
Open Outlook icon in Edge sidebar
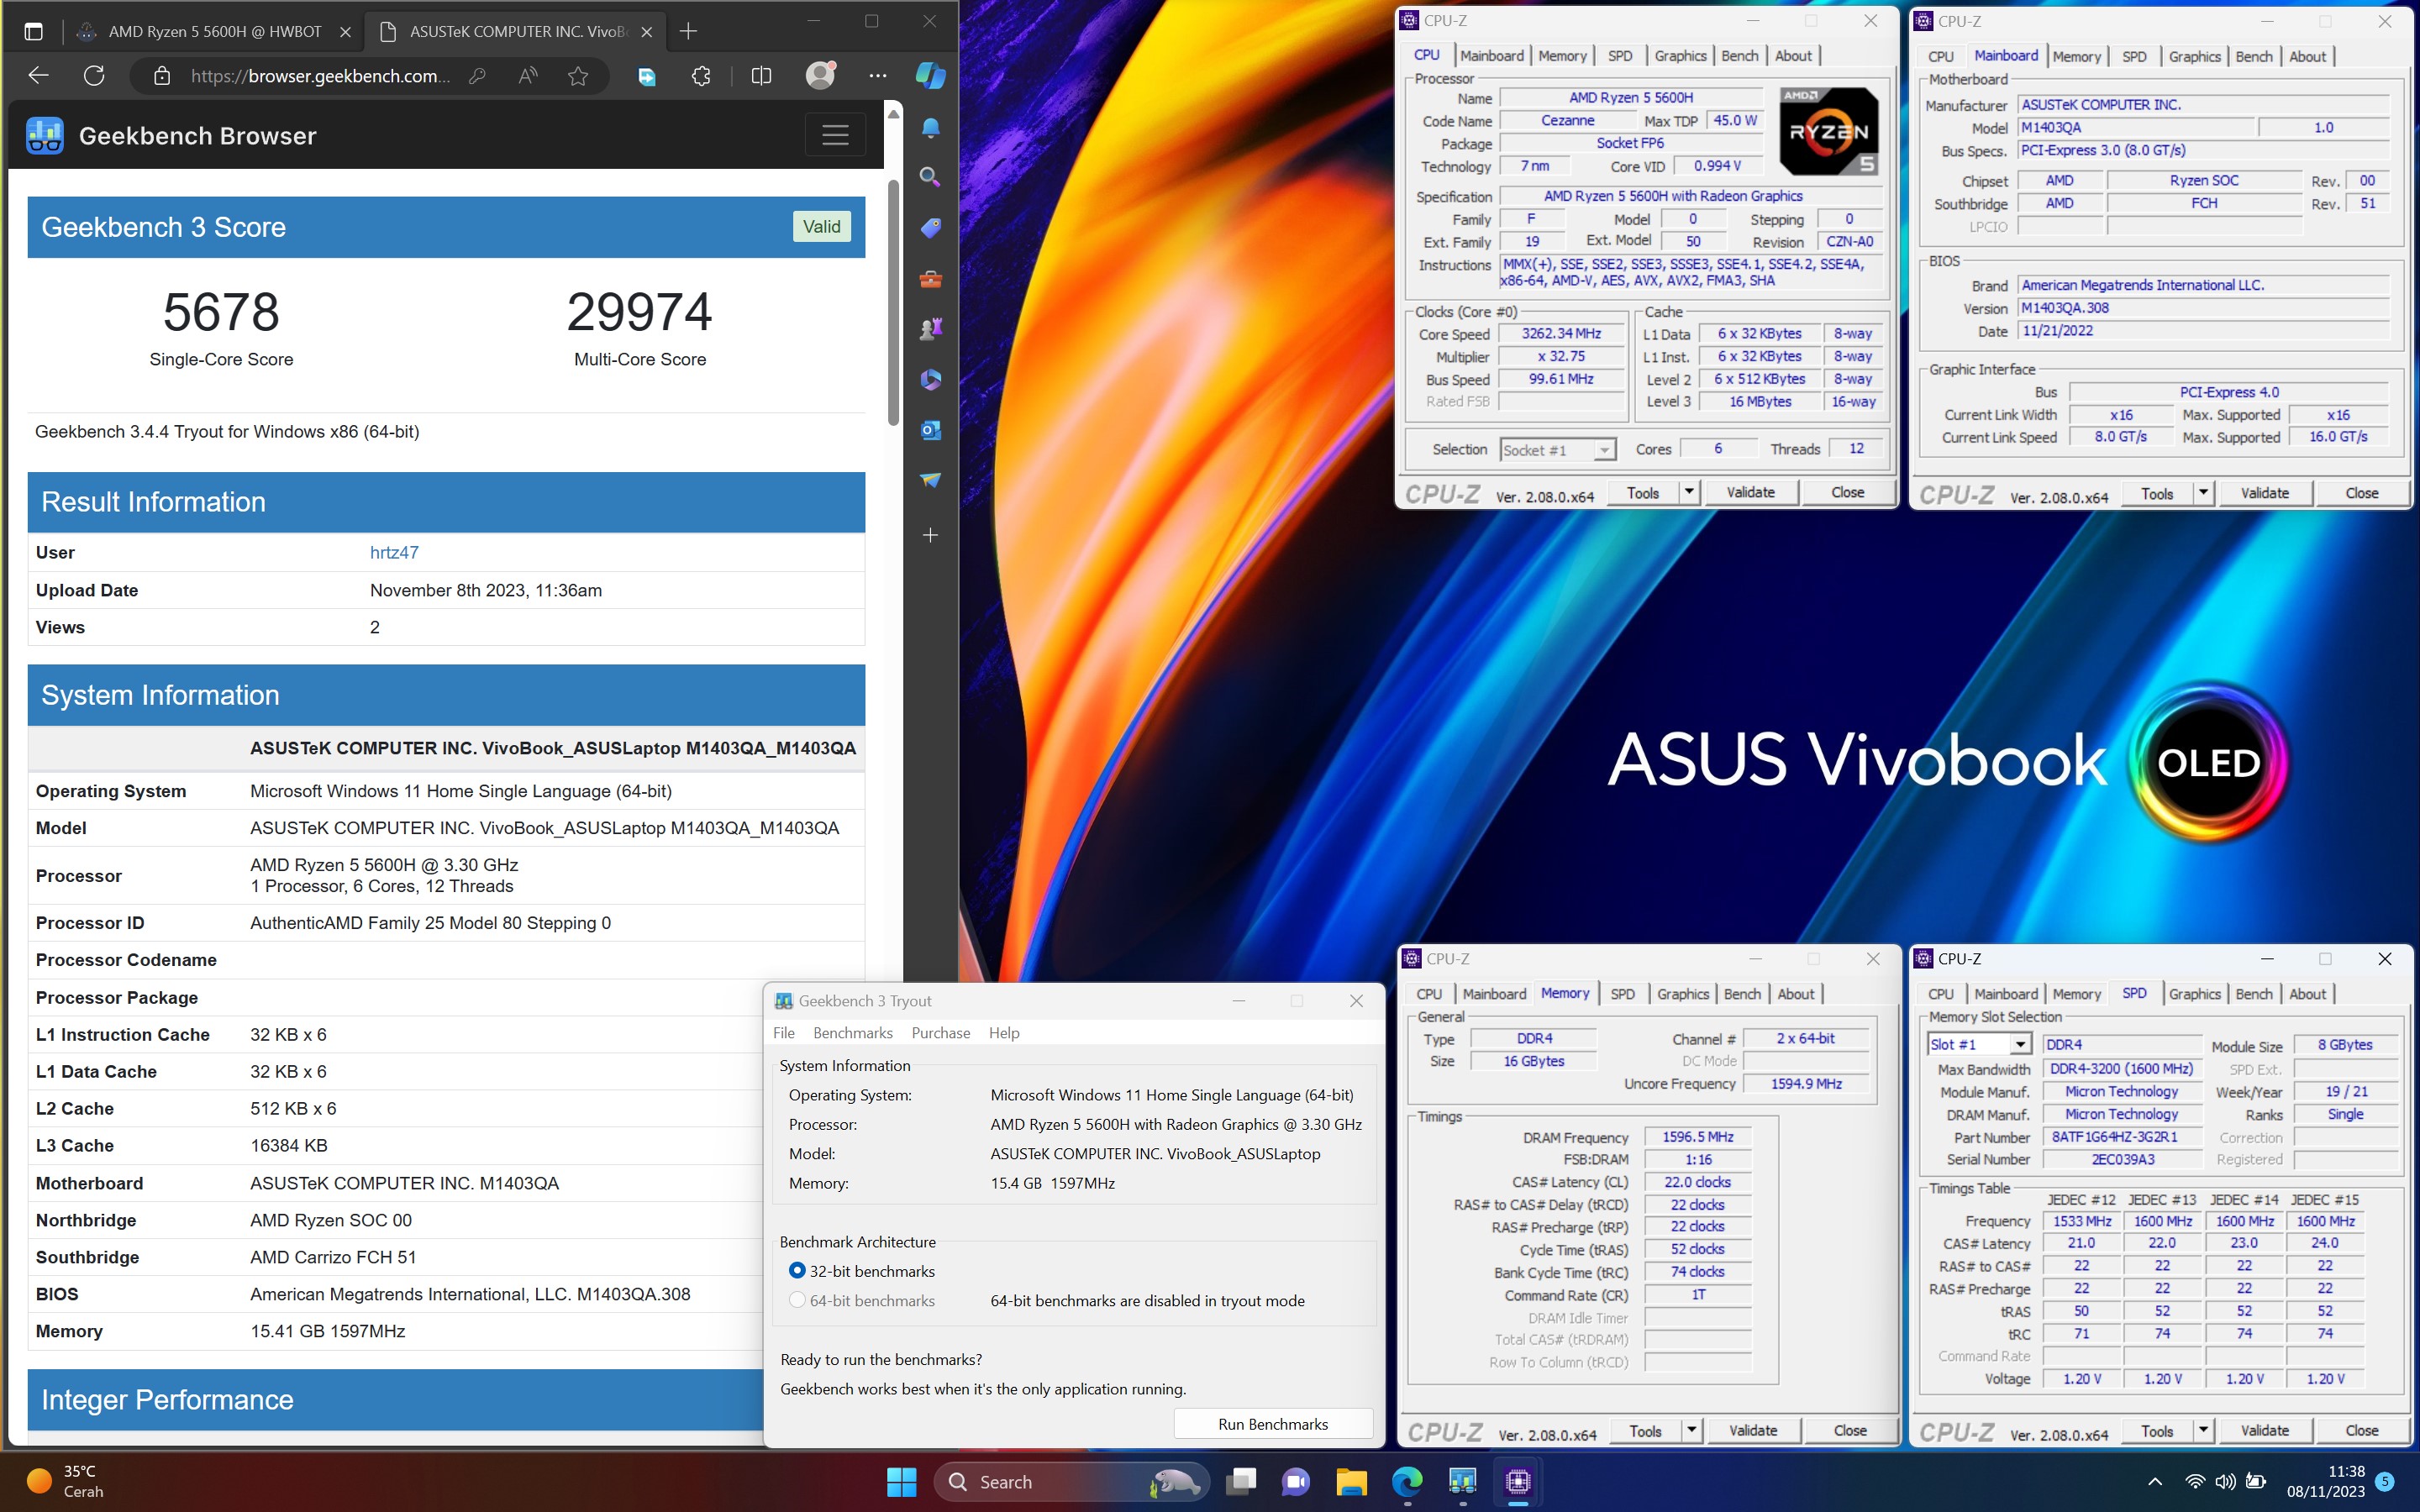pyautogui.click(x=931, y=430)
